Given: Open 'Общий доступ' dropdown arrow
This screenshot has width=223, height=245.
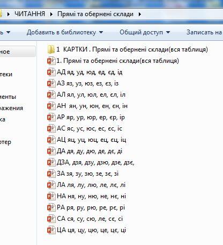Looking at the screenshot, I should point(168,32).
